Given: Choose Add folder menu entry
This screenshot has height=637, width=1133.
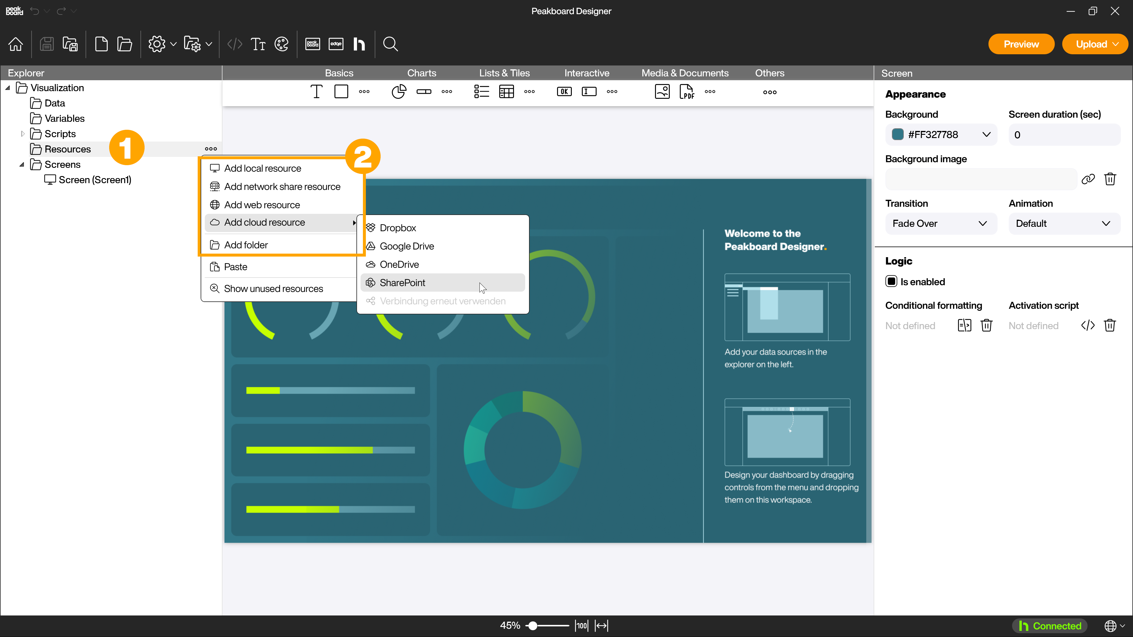Looking at the screenshot, I should tap(281, 245).
